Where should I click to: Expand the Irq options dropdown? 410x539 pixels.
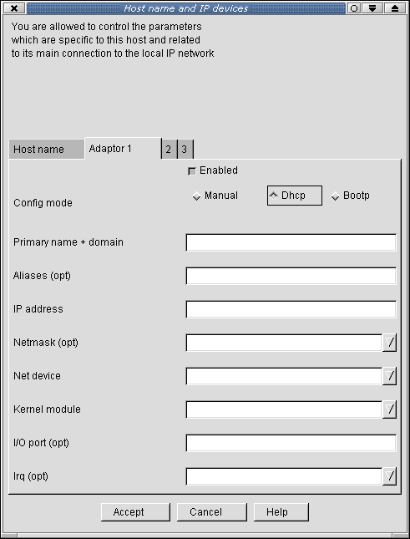tap(389, 476)
